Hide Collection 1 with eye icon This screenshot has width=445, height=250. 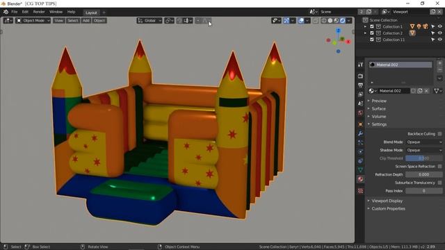[440, 26]
